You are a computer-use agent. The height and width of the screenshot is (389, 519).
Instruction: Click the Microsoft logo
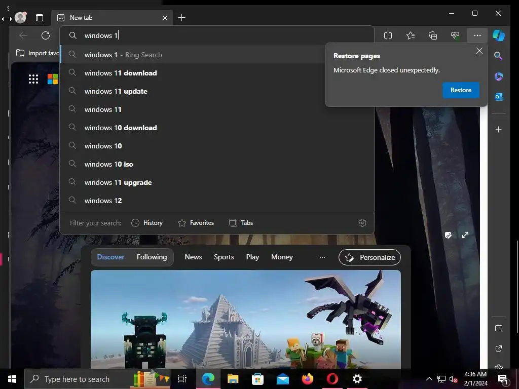[53, 79]
